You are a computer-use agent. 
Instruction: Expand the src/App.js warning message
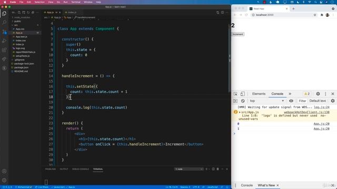pos(240,112)
